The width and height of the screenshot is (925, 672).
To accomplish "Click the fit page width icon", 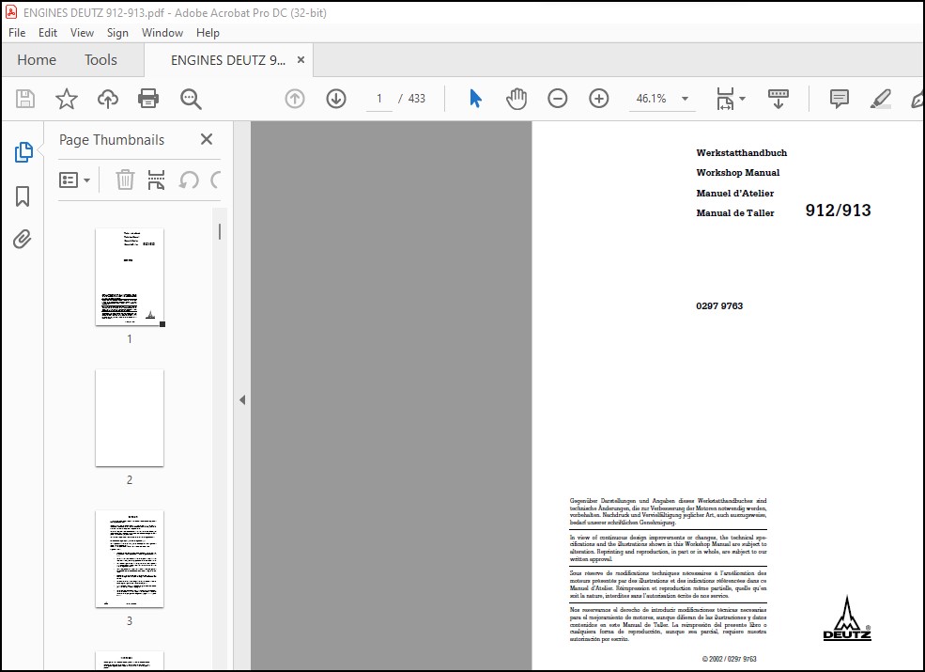I will click(x=725, y=99).
